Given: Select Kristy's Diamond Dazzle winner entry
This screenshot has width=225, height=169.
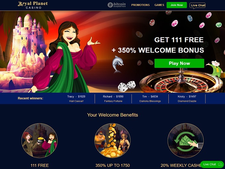Looking at the screenshot, I should coord(187,99).
